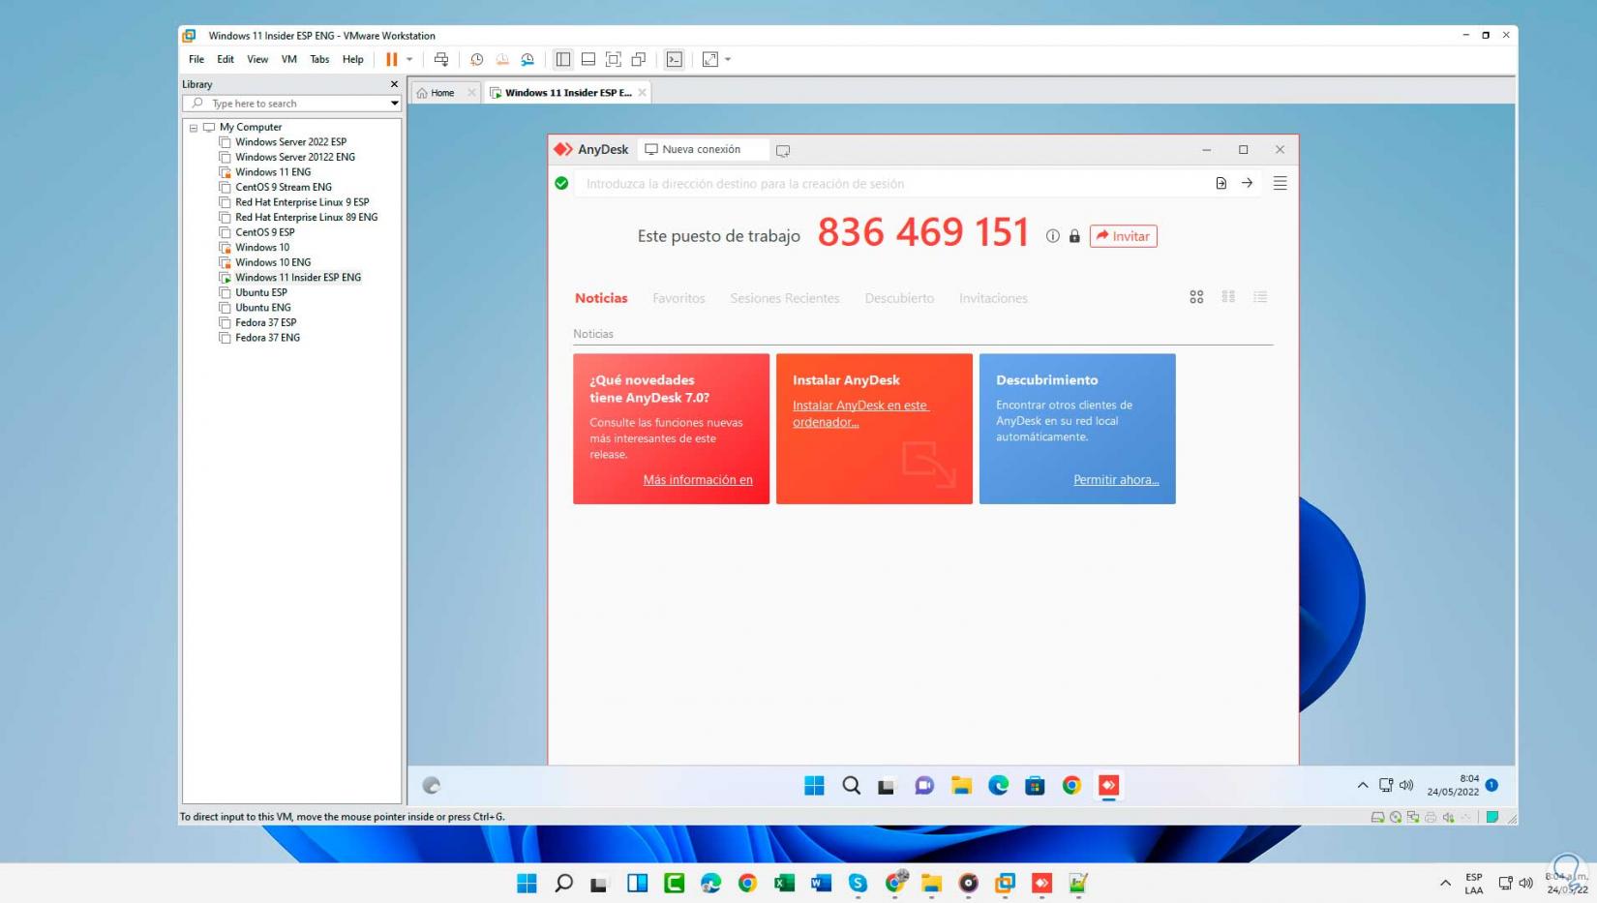Screen dimensions: 1597x903
Task: Toggle the Library panel visibility in toolbar
Action: click(563, 59)
